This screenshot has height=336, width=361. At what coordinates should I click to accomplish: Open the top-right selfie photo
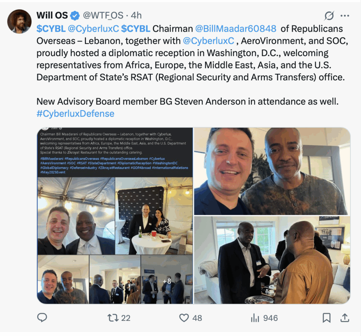272,171
